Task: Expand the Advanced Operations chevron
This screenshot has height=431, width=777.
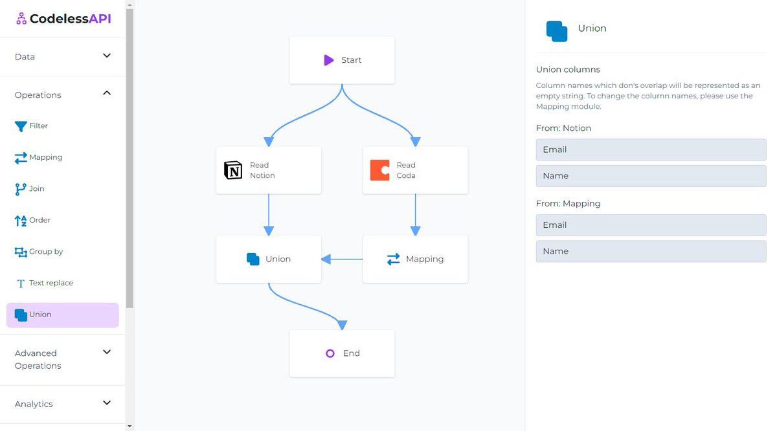Action: click(x=107, y=352)
